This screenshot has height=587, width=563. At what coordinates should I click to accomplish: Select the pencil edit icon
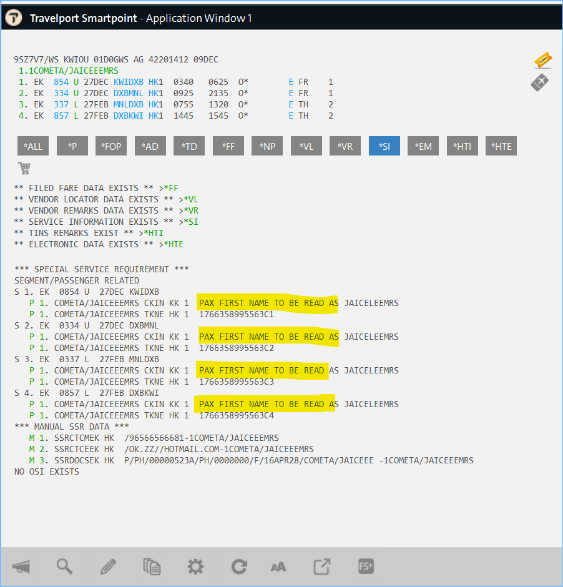(108, 566)
